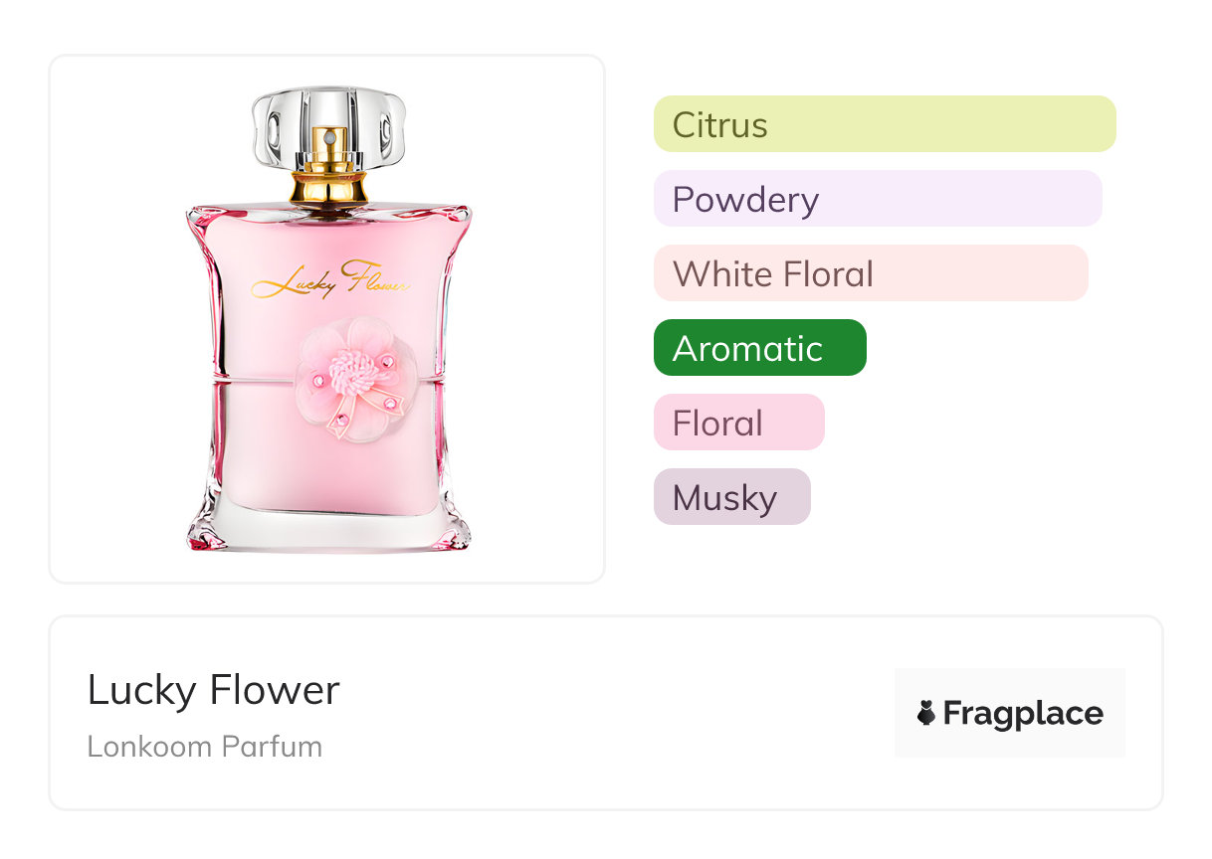Select the Powdery accord bar
Screen dimensions: 1212x859
click(x=877, y=199)
